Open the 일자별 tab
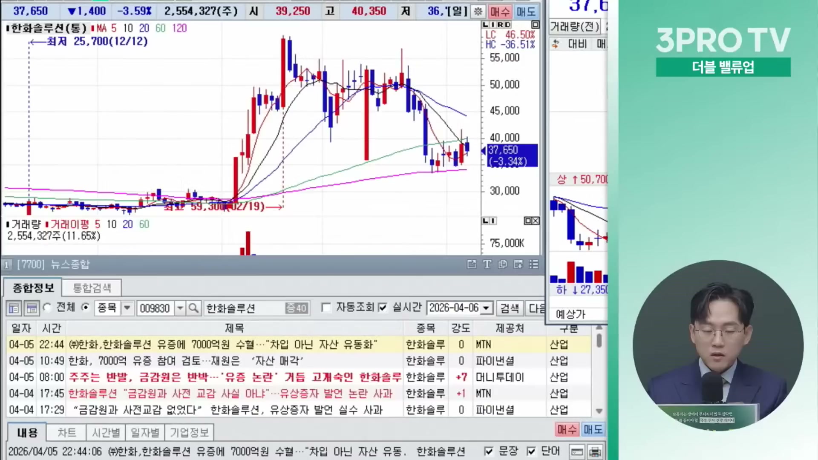 145,433
